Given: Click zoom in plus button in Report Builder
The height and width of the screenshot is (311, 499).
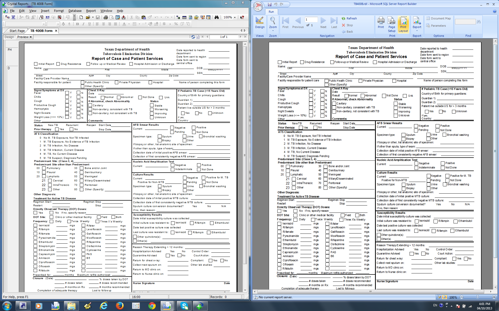Looking at the screenshot, I should (x=494, y=297).
